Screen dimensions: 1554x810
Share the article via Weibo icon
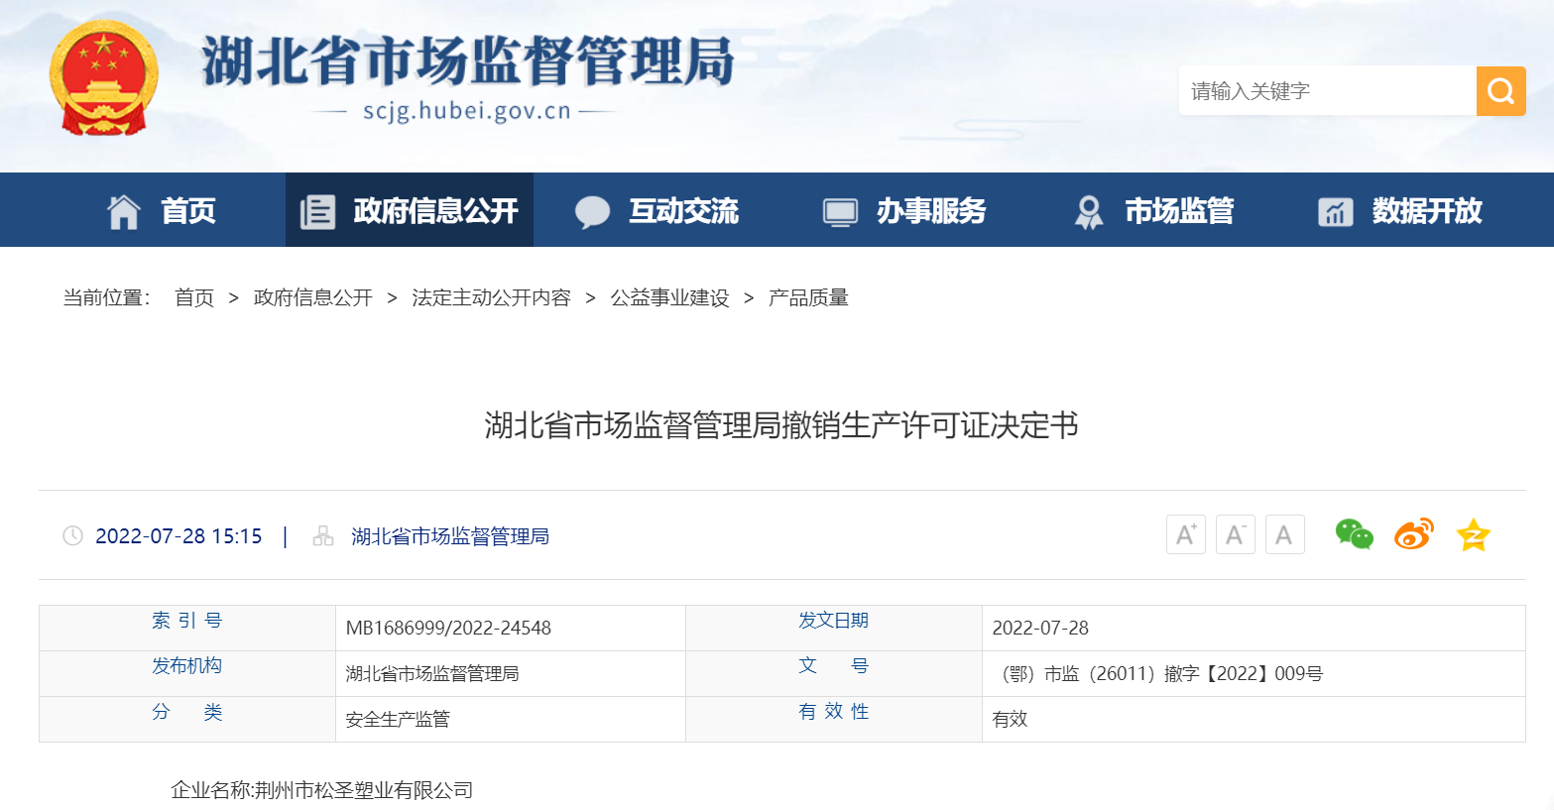click(1413, 535)
